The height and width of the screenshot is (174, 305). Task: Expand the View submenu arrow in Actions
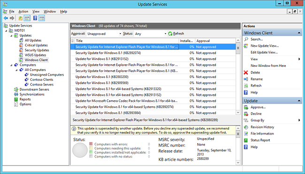point(299,59)
